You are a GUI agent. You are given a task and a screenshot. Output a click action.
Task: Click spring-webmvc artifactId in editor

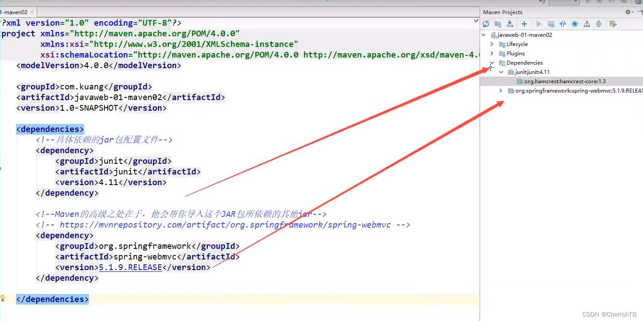pos(145,256)
